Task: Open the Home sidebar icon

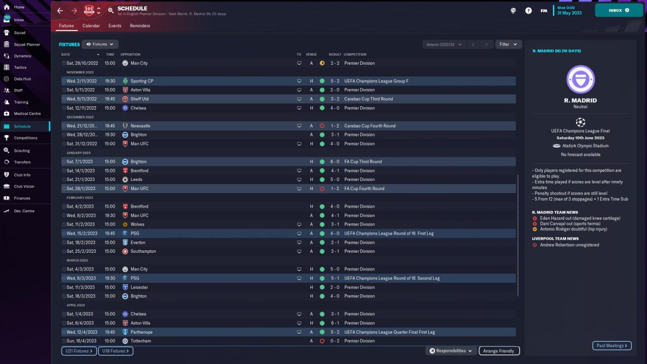Action: (7, 7)
